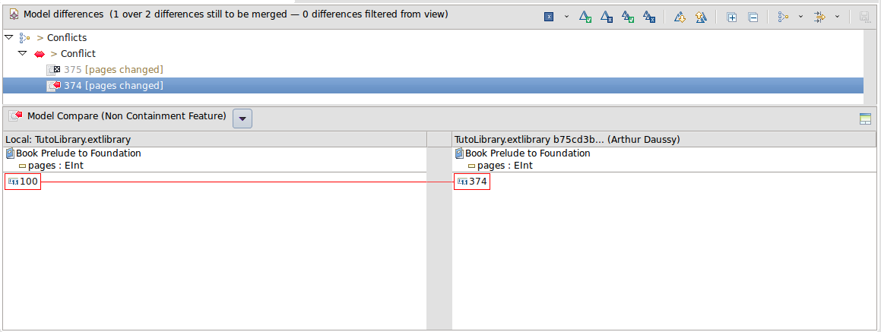The width and height of the screenshot is (881, 332).
Task: Open the groups dropdown arrow
Action: pos(800,17)
